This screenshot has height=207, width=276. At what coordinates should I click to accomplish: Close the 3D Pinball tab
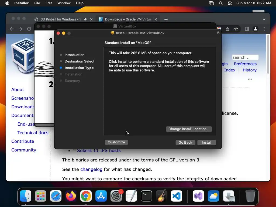pyautogui.click(x=91, y=19)
